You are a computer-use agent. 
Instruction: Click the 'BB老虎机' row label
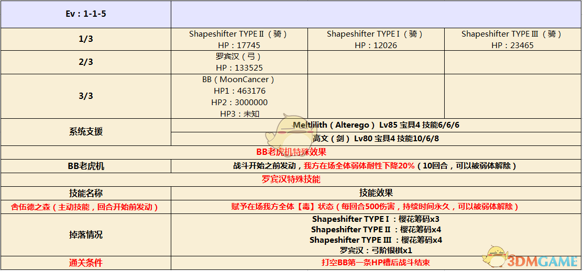pos(86,166)
